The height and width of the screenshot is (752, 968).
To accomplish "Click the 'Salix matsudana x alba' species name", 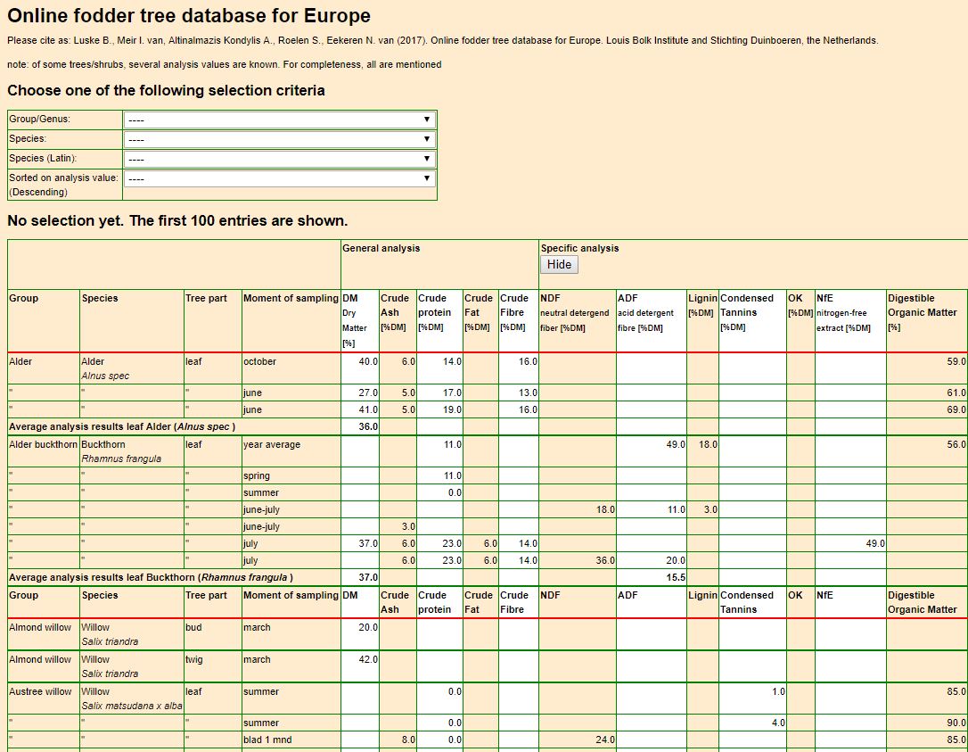I will tap(132, 706).
